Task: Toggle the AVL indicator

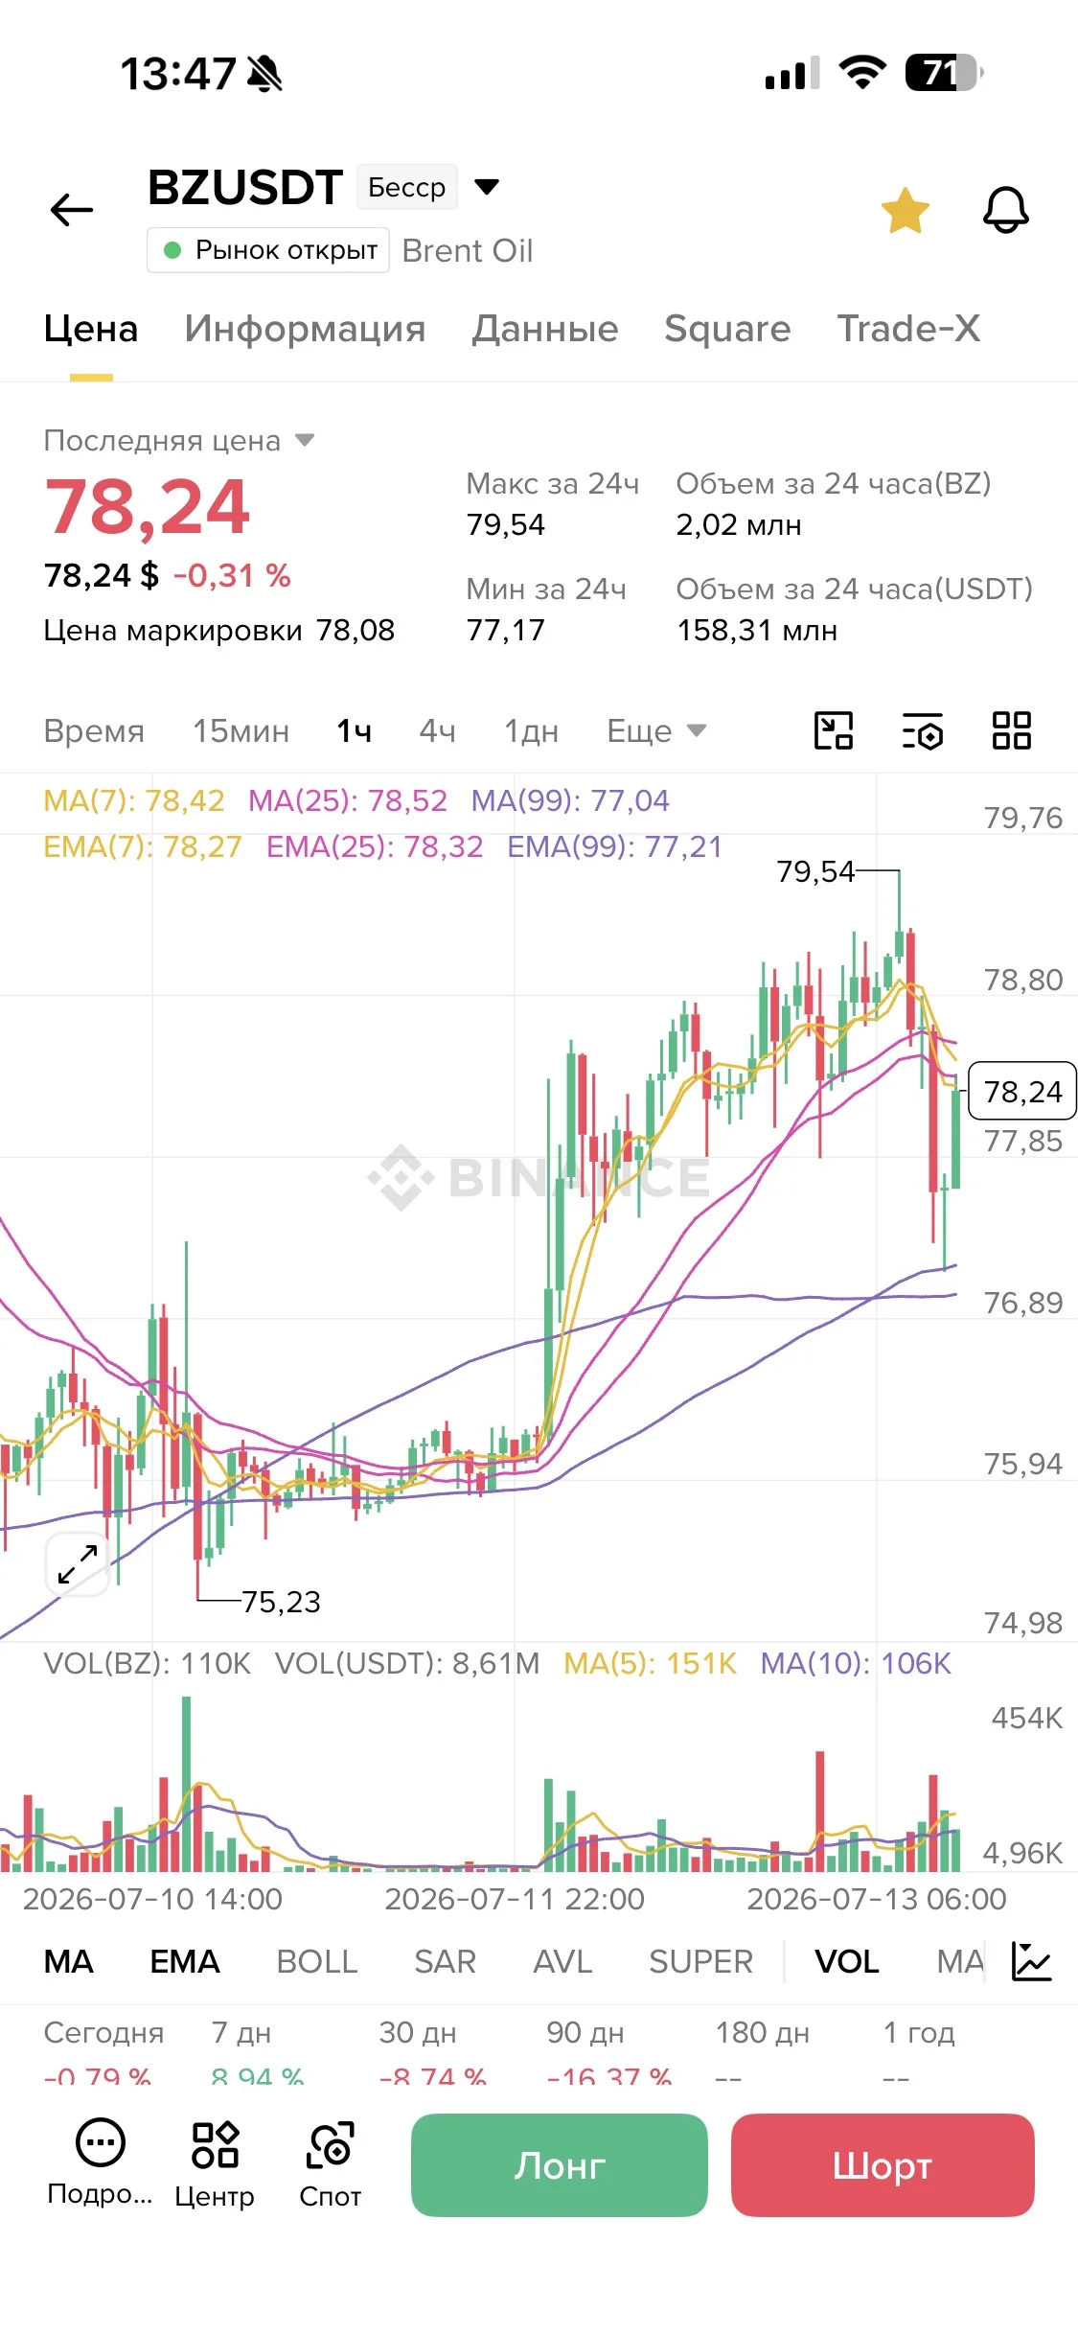Action: point(562,1961)
